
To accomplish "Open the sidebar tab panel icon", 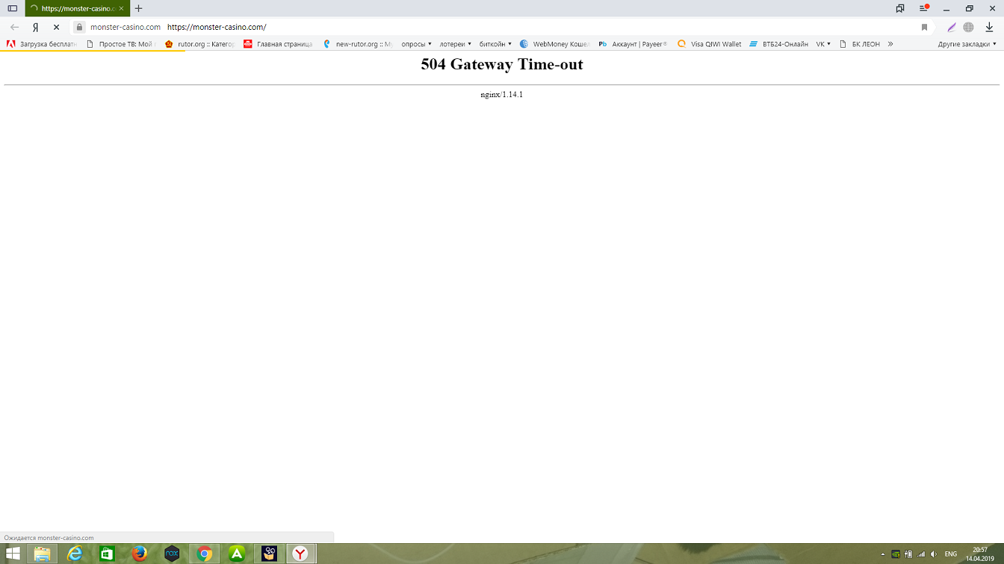I will [x=12, y=8].
